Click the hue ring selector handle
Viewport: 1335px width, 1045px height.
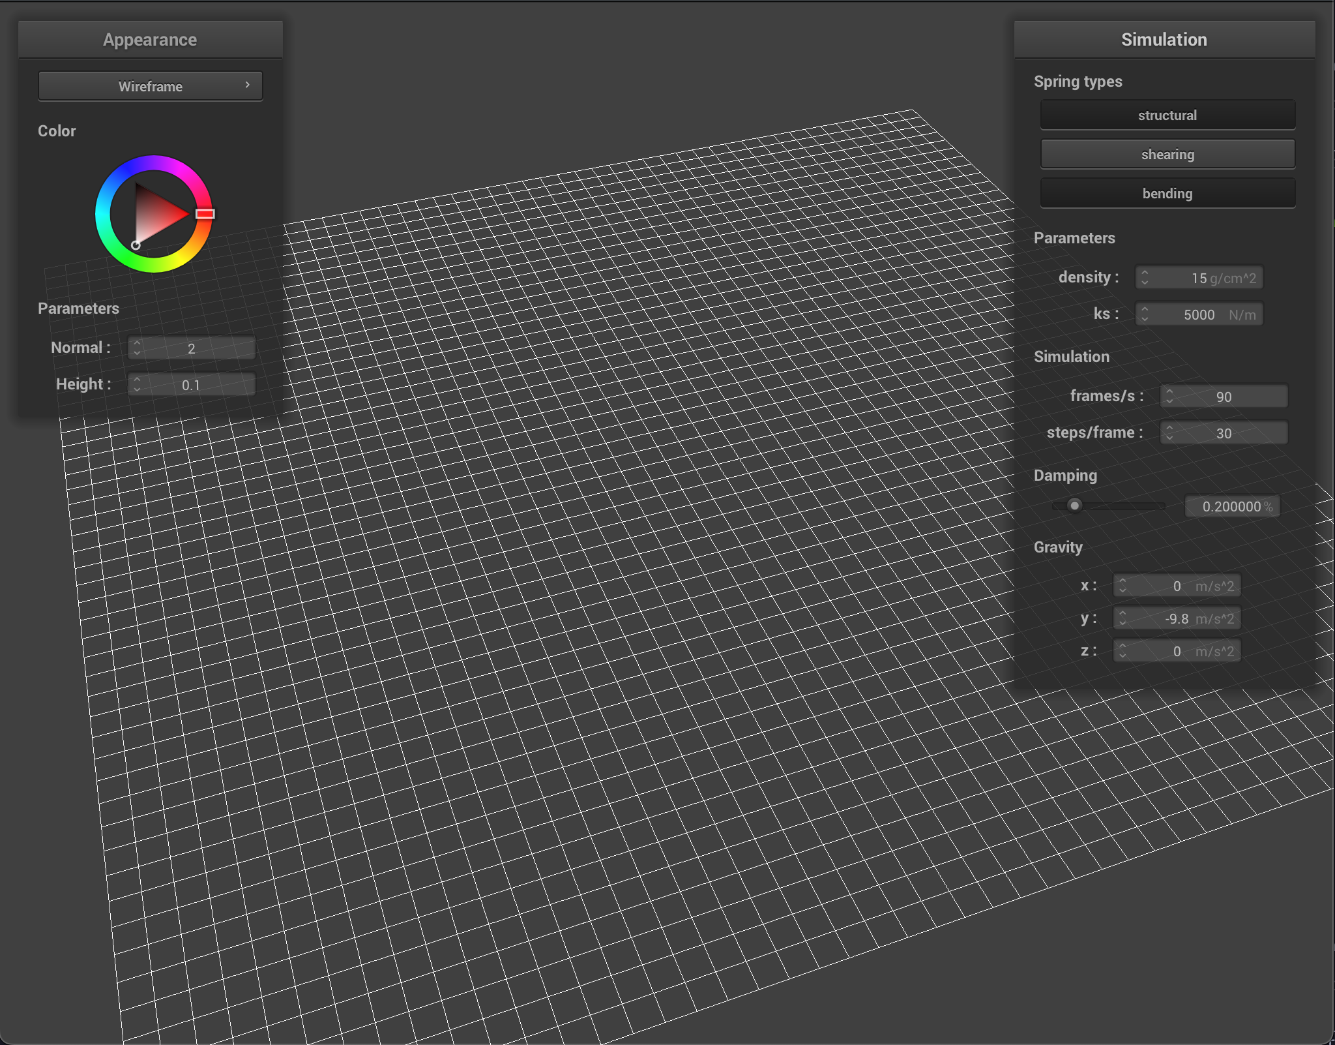pyautogui.click(x=205, y=214)
